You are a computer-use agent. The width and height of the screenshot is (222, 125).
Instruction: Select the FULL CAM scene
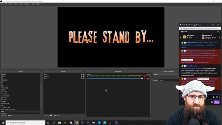click(4, 80)
